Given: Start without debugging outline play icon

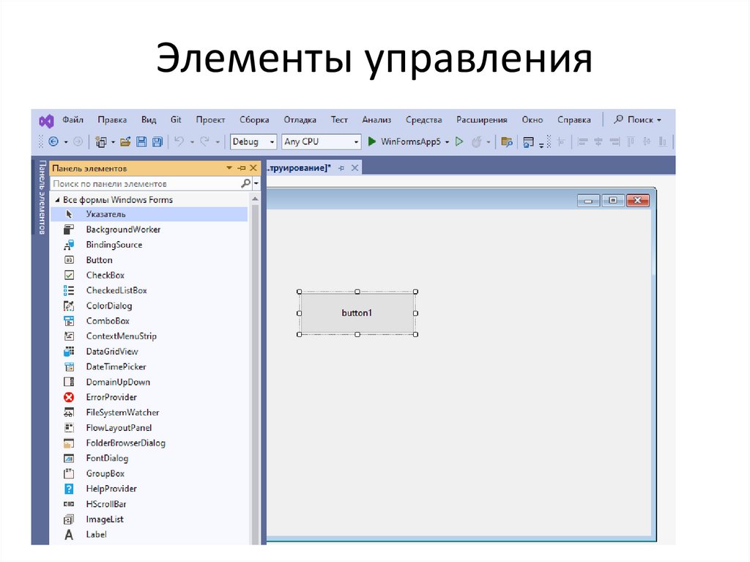Looking at the screenshot, I should (459, 141).
